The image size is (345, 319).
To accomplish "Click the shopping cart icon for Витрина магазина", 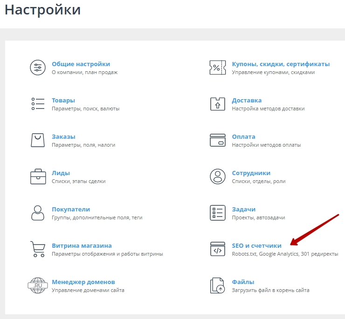I will click(x=38, y=249).
